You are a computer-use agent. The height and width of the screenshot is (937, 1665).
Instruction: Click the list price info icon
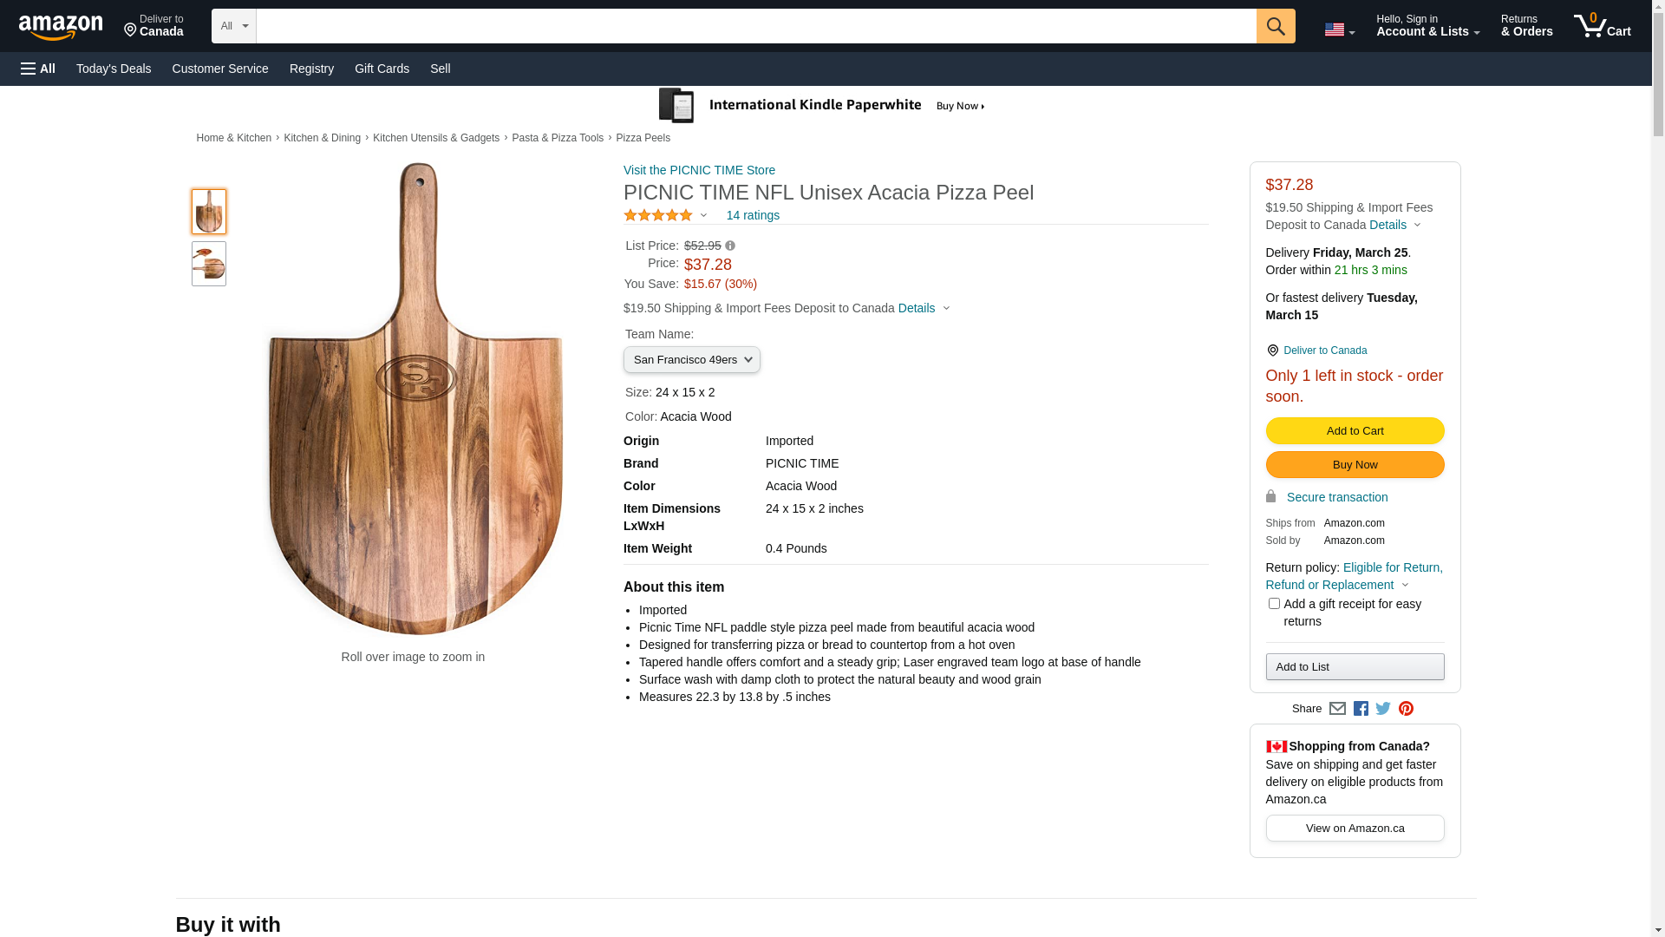click(730, 246)
